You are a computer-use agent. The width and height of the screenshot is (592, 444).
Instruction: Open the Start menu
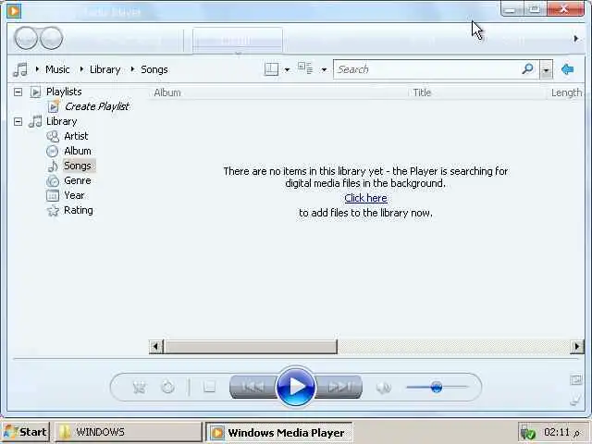click(x=25, y=432)
